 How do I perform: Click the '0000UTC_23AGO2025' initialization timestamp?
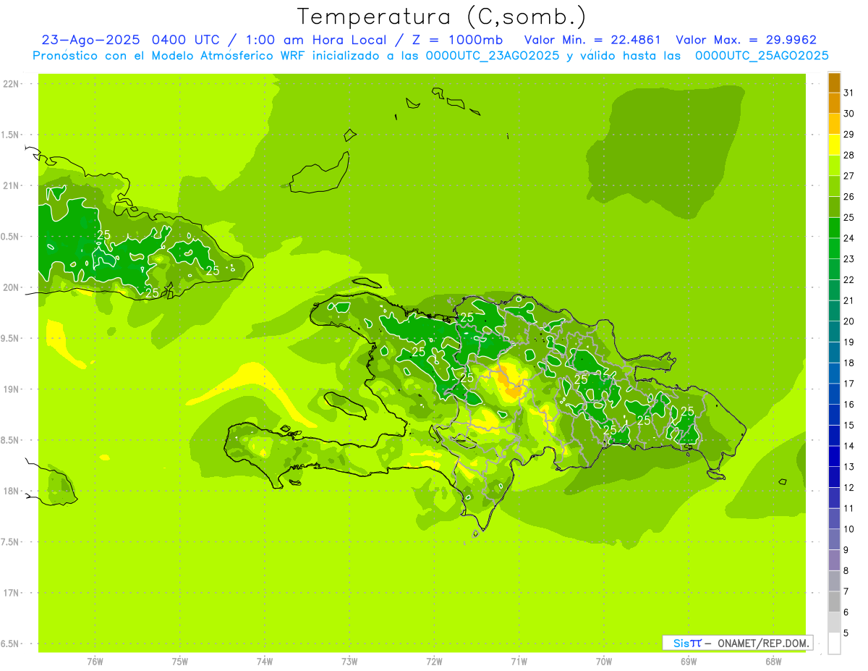click(492, 56)
